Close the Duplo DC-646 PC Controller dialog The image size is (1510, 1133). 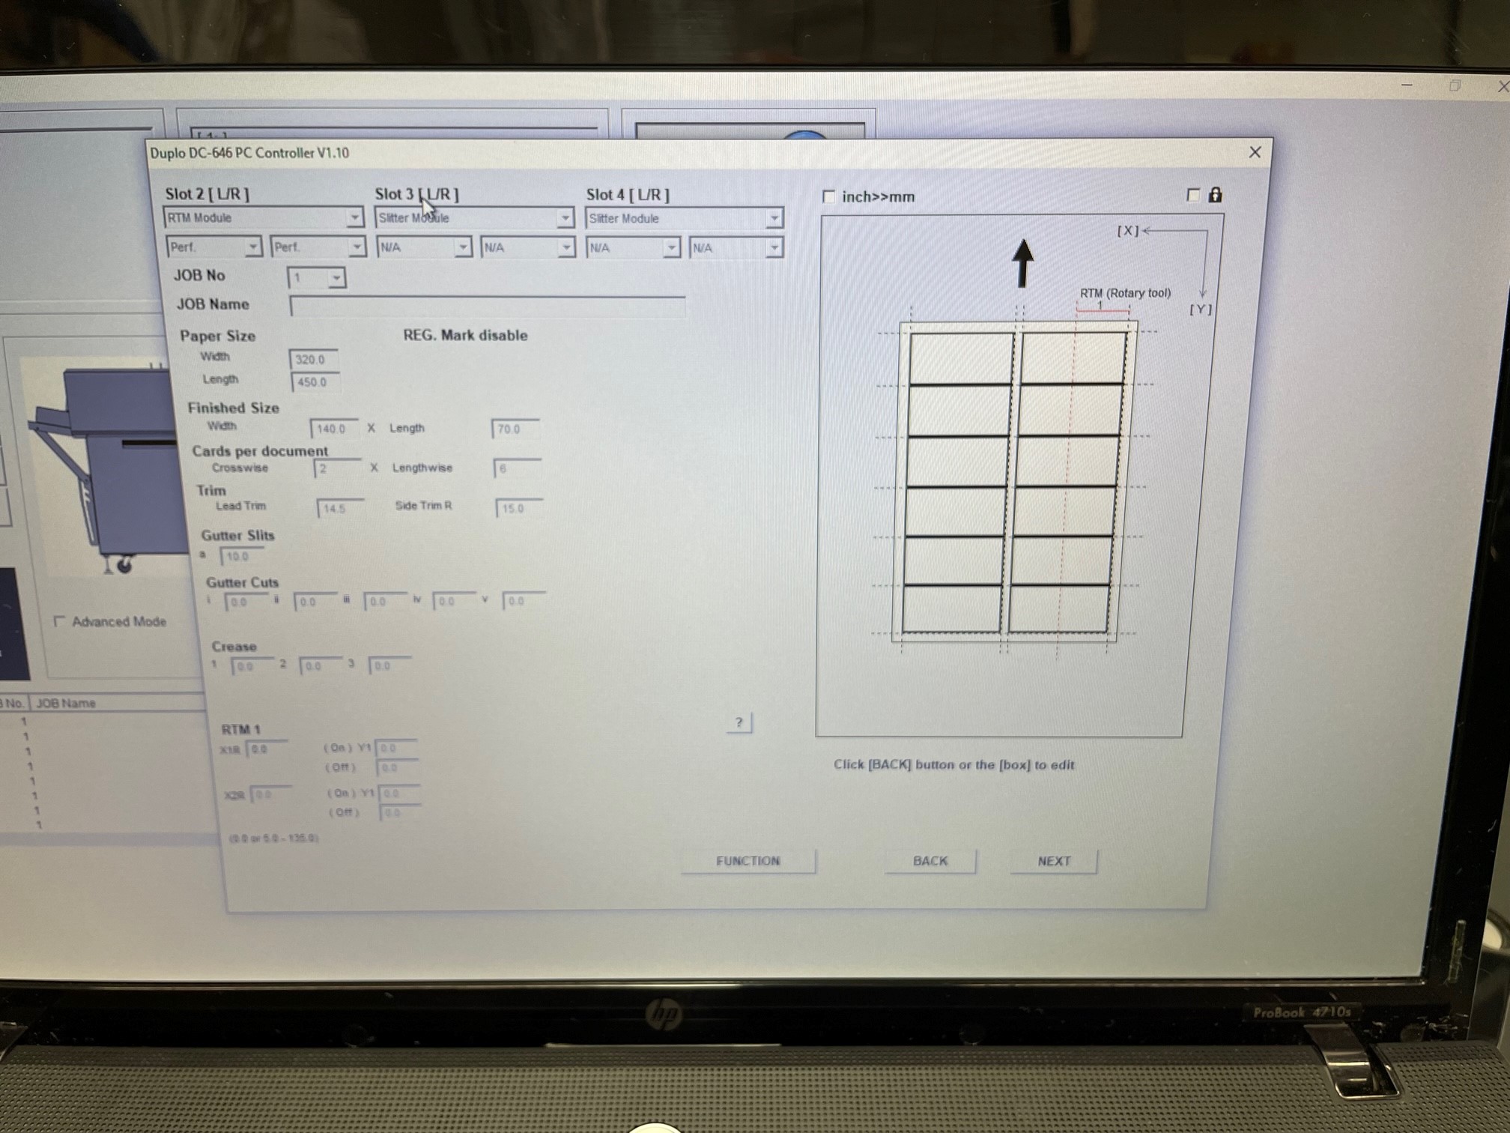pyautogui.click(x=1255, y=153)
